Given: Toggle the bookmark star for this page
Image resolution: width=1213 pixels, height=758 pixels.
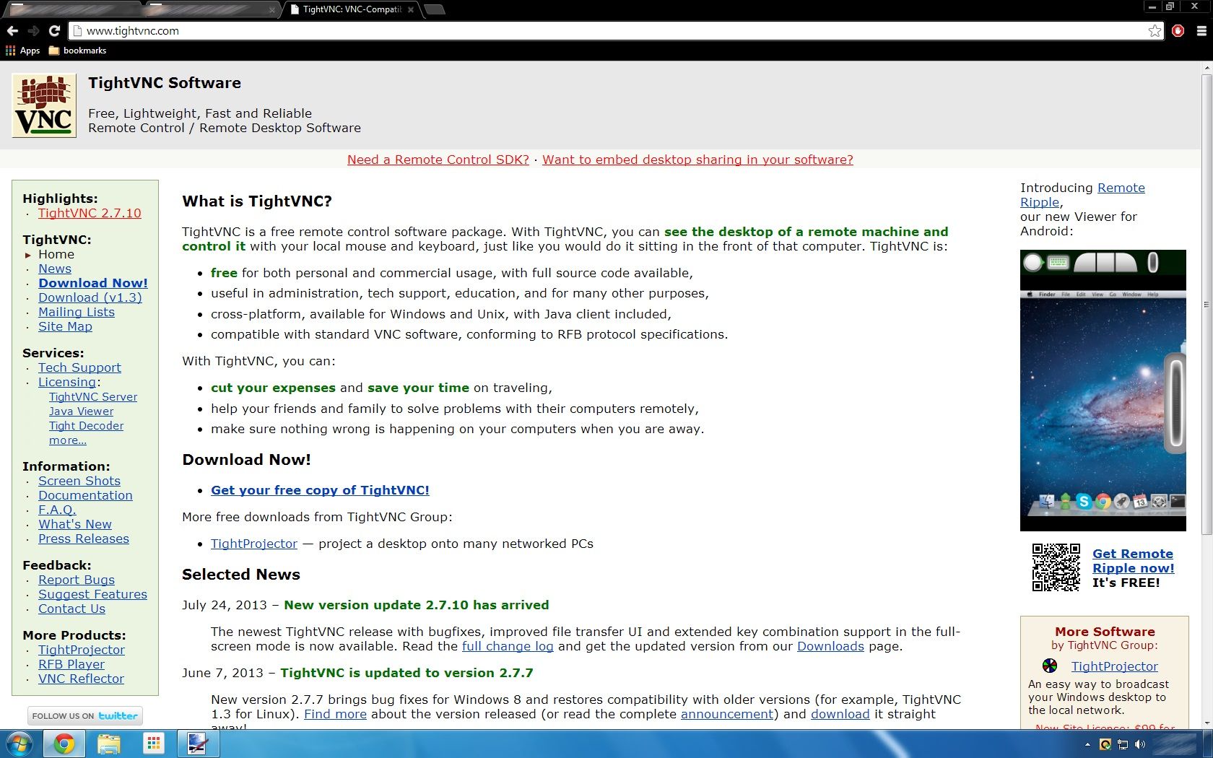Looking at the screenshot, I should coord(1155,31).
